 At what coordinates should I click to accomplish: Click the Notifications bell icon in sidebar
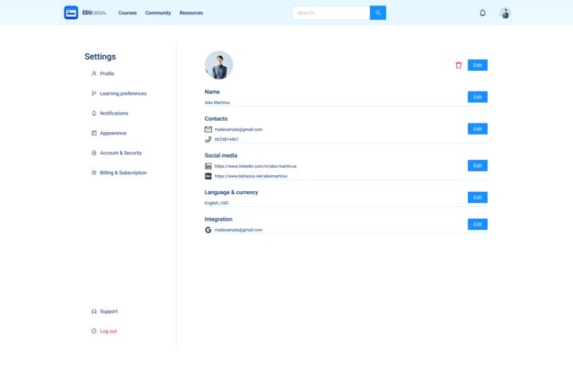coord(94,113)
